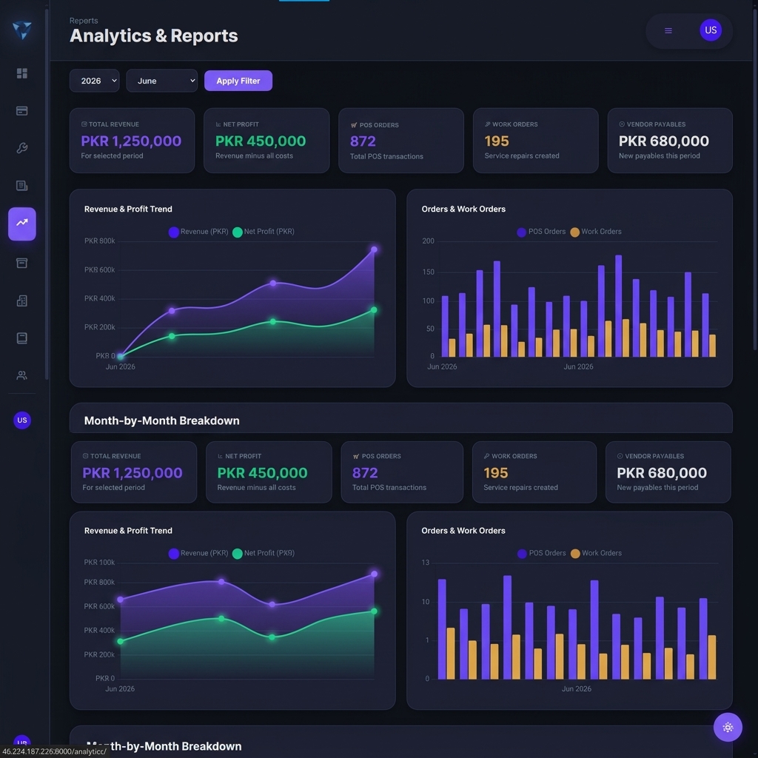Click the main page vertical scrollbar
This screenshot has height=758, width=758.
pos(754,179)
